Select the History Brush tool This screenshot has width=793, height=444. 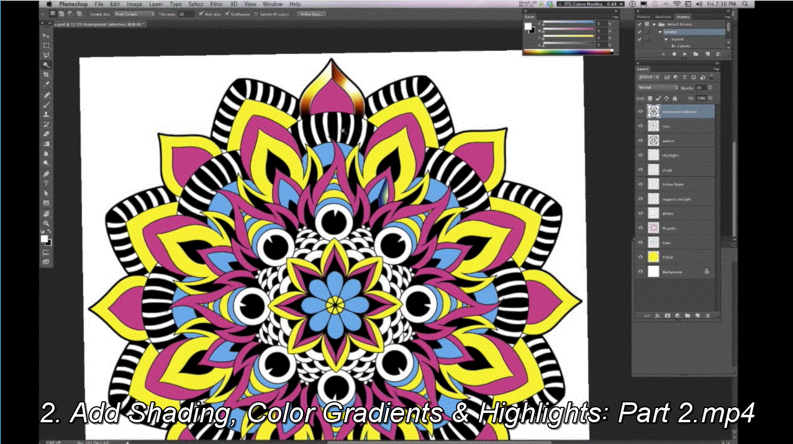[x=46, y=124]
